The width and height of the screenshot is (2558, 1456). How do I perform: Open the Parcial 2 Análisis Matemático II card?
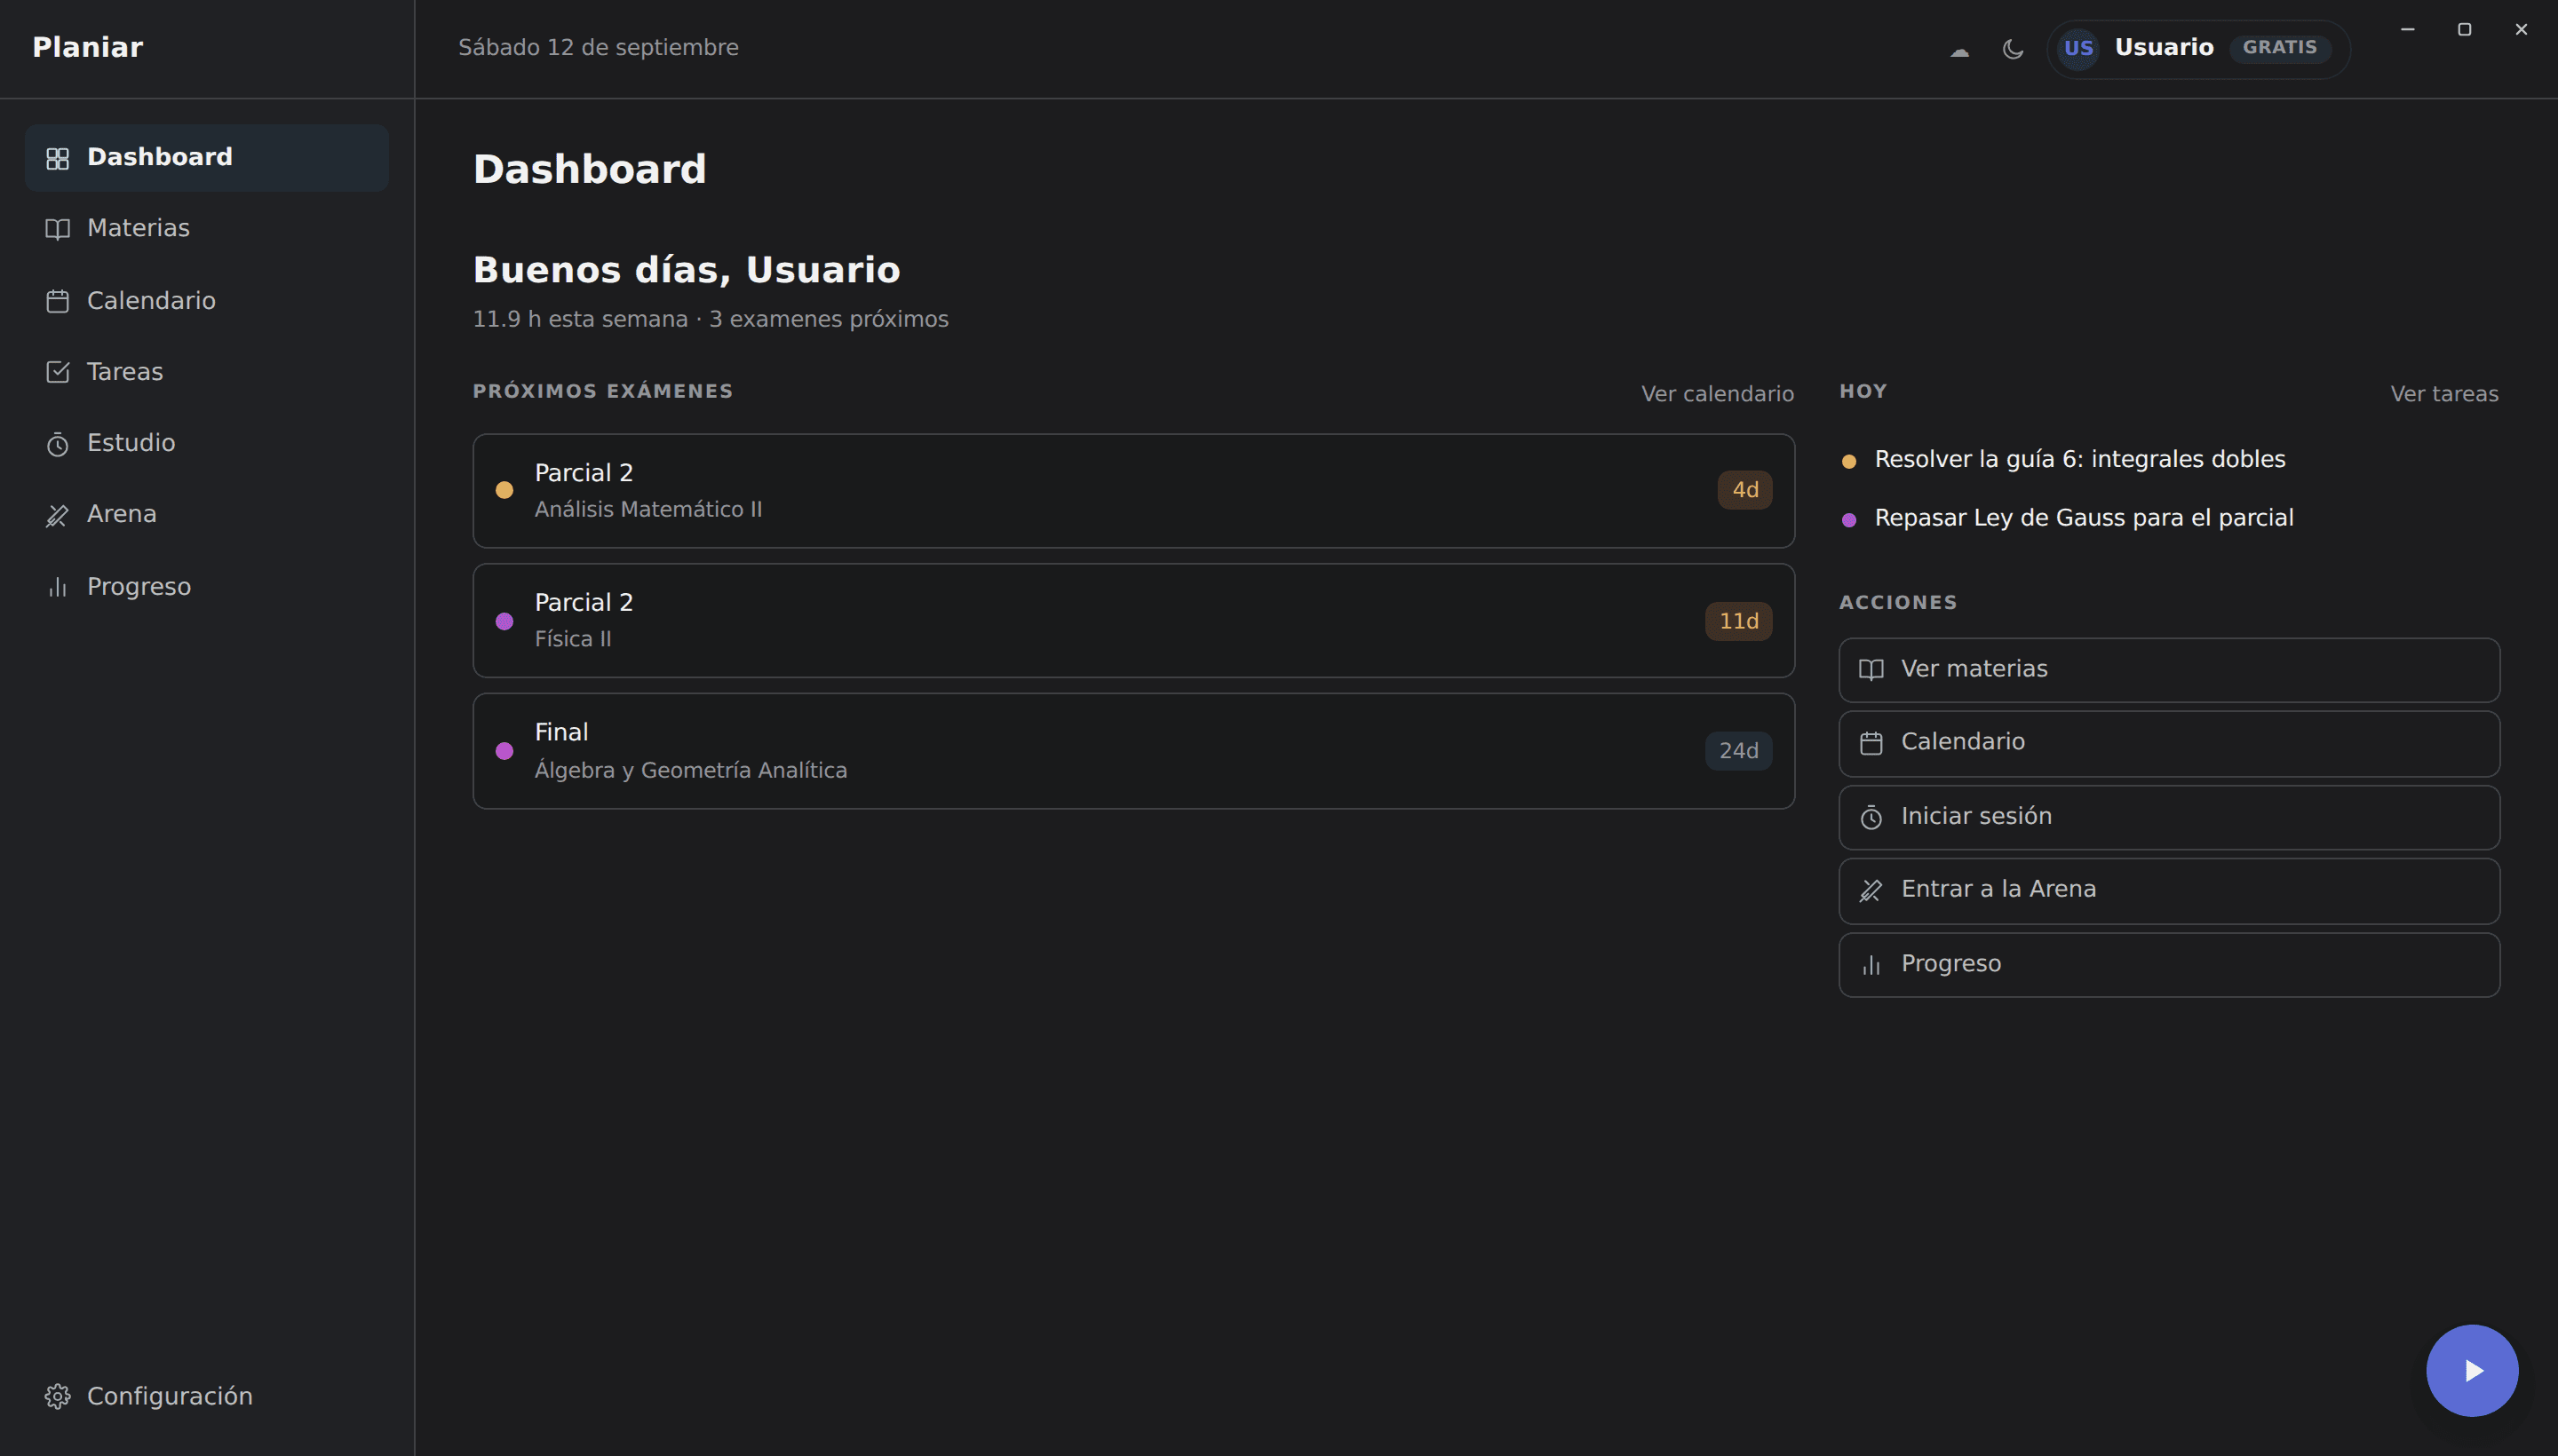point(1133,490)
